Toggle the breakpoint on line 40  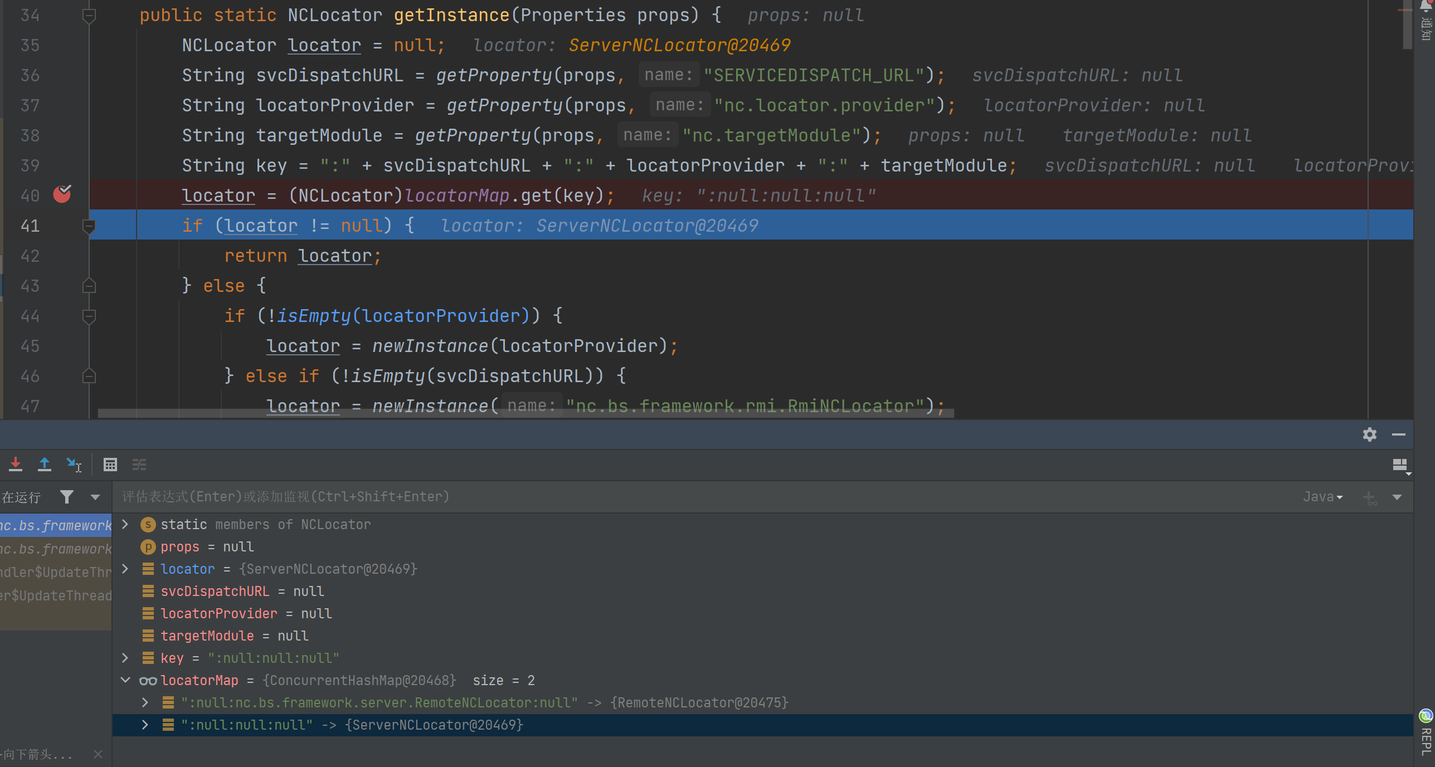(x=62, y=195)
